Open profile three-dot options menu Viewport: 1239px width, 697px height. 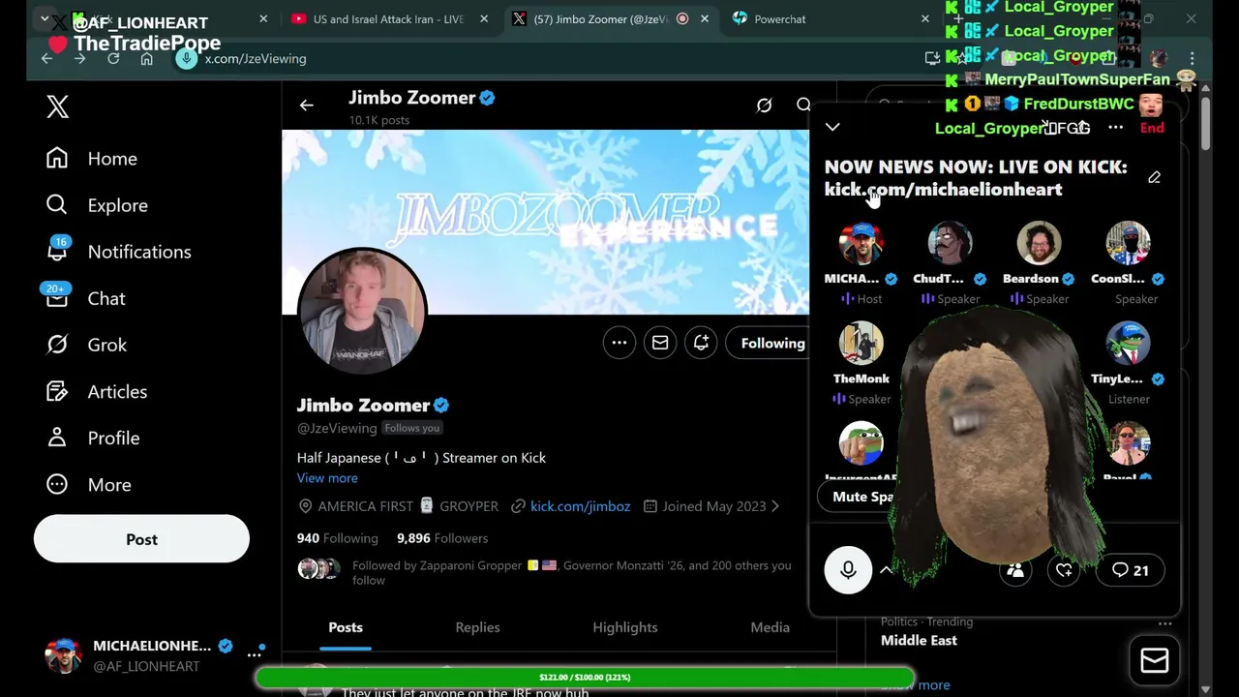(x=619, y=343)
